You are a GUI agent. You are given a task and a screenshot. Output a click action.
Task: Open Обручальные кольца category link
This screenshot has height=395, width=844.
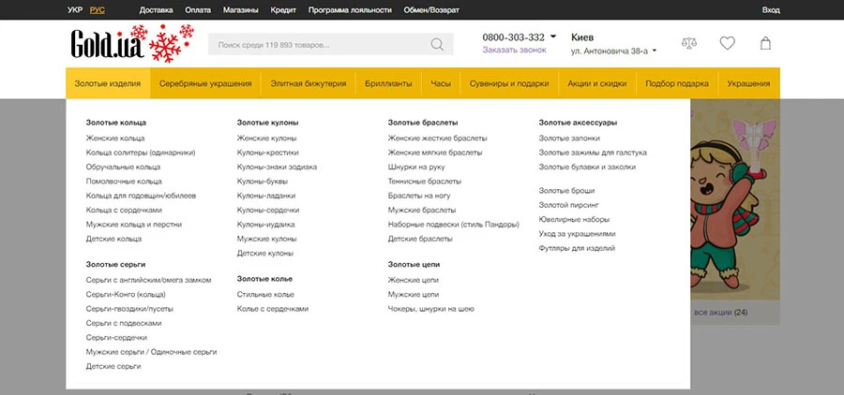(123, 167)
